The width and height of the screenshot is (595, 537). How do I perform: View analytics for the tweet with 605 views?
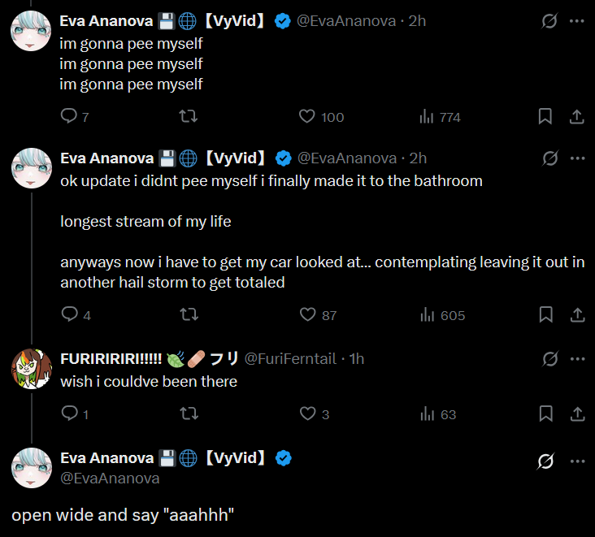pos(427,314)
